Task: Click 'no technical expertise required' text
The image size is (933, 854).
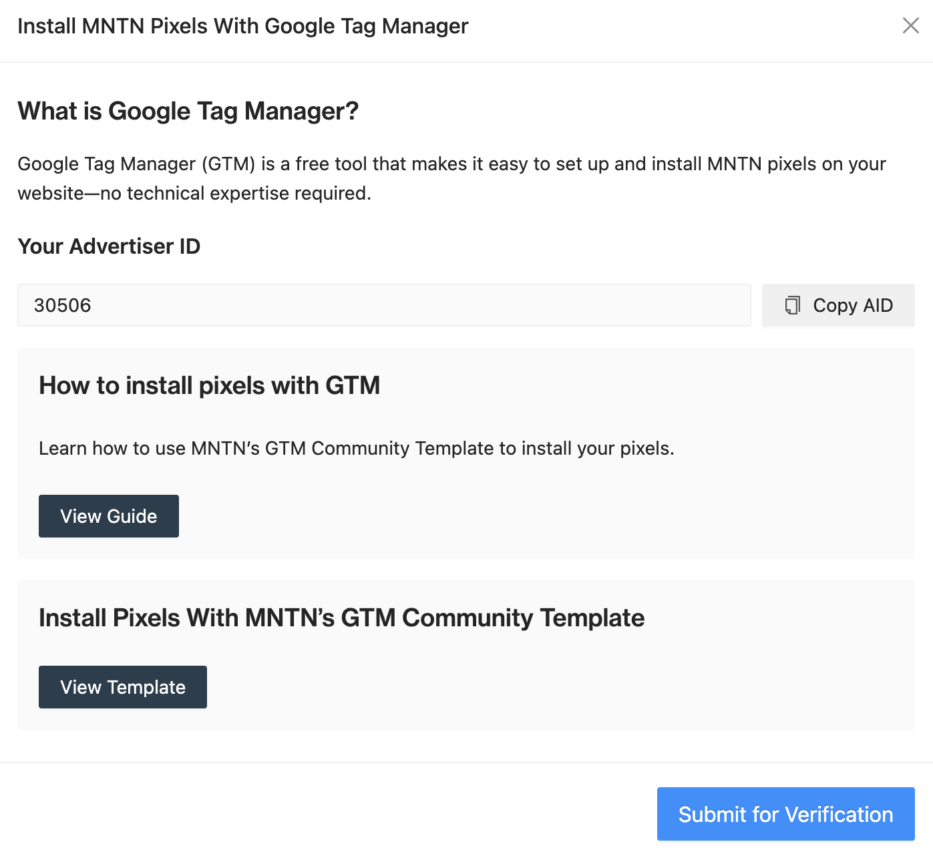Action: [x=235, y=194]
